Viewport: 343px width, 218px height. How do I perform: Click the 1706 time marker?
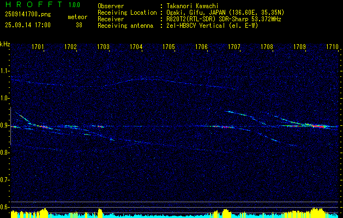point(201,46)
